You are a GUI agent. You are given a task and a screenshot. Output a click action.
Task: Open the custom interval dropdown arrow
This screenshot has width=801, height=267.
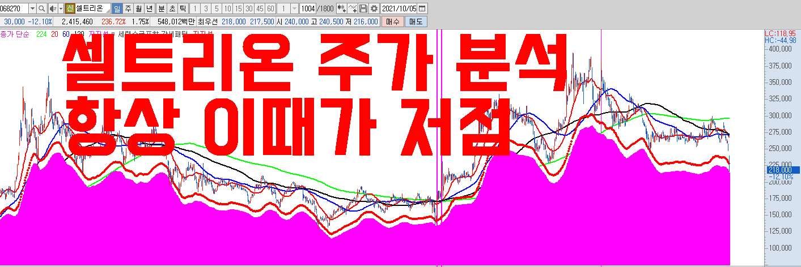click(294, 8)
